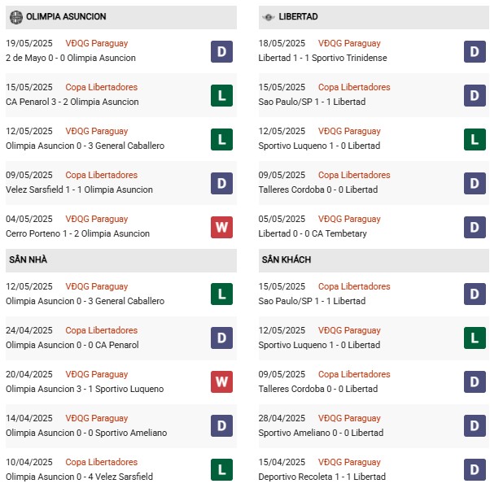Viewport: 490px width, 488px height.
Task: Open the LIBERTAD team header
Action: click(x=374, y=17)
